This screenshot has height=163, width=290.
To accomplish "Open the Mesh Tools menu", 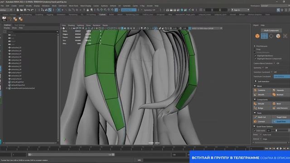I will coord(73,6).
